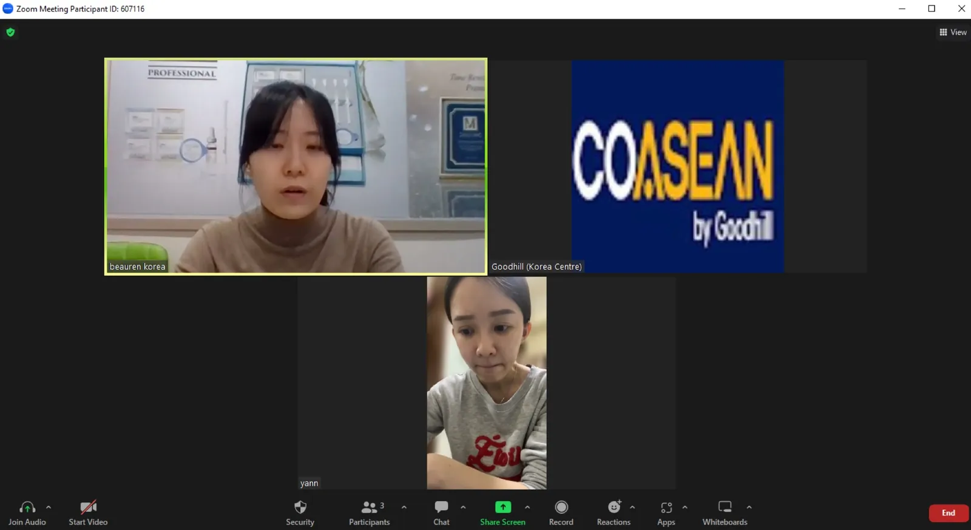Expand the caret next to Reactions
971x530 pixels.
coord(632,507)
